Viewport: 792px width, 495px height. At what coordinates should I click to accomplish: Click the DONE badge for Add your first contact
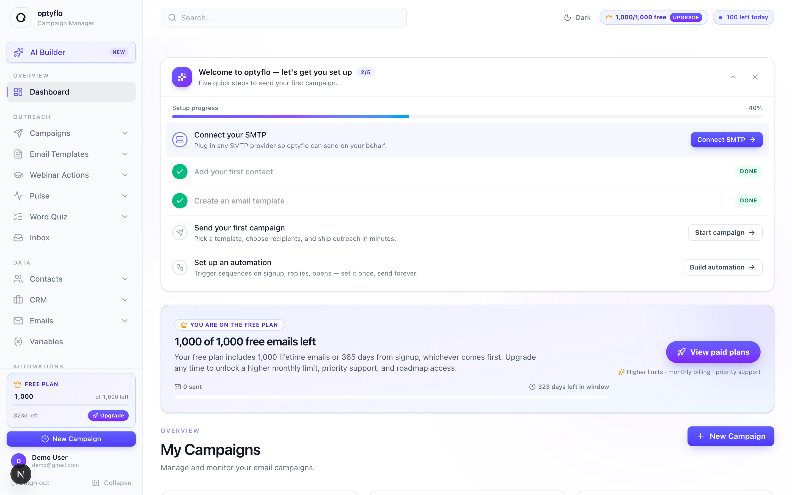(749, 172)
